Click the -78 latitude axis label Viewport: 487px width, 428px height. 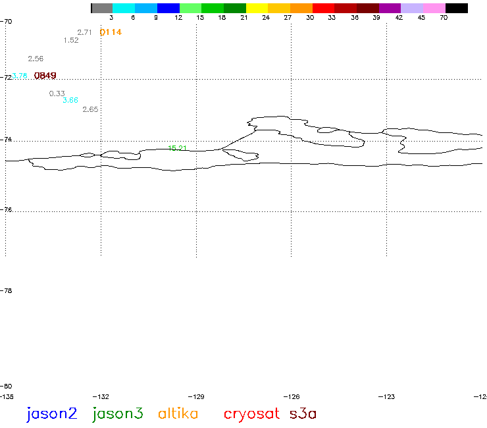tap(6, 290)
